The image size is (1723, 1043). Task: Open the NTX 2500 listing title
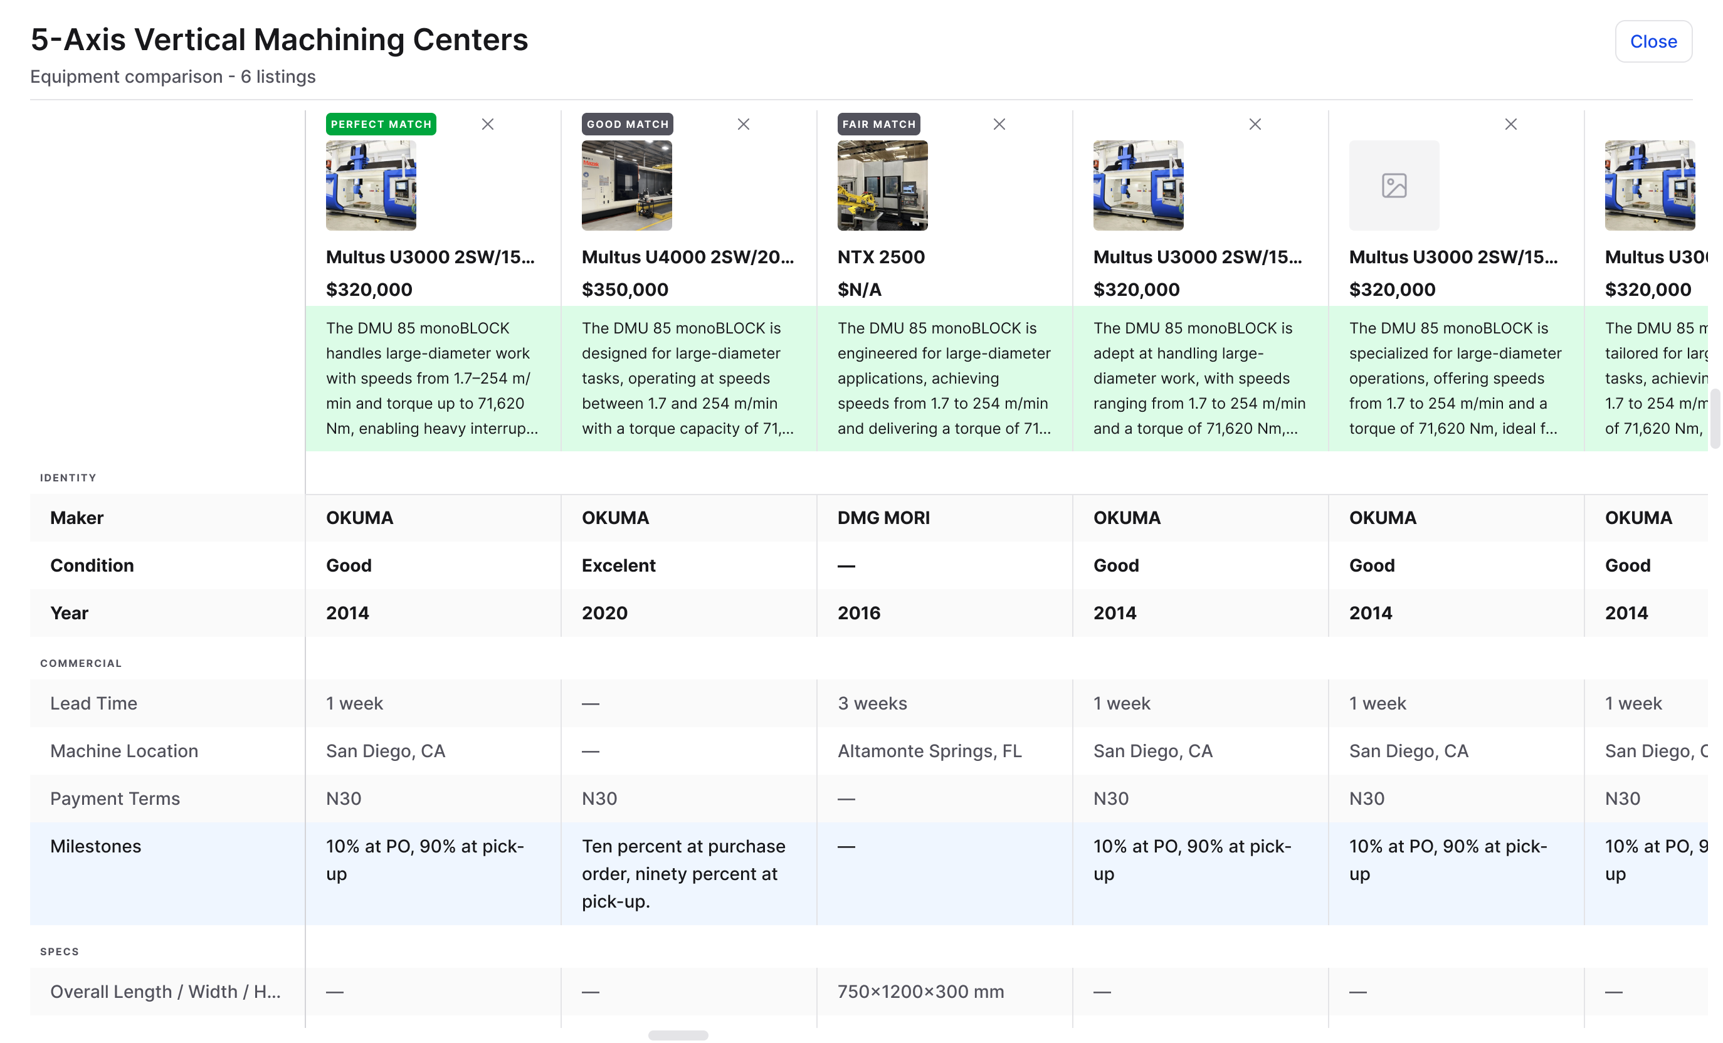click(881, 257)
